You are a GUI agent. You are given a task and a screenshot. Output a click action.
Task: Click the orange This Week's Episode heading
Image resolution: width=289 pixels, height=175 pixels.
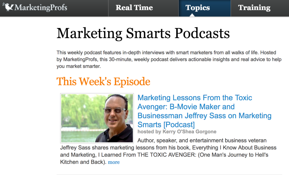point(103,82)
